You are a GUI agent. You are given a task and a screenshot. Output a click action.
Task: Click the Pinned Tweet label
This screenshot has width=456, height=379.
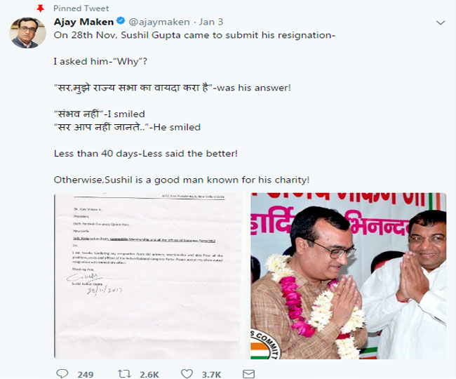[x=81, y=8]
